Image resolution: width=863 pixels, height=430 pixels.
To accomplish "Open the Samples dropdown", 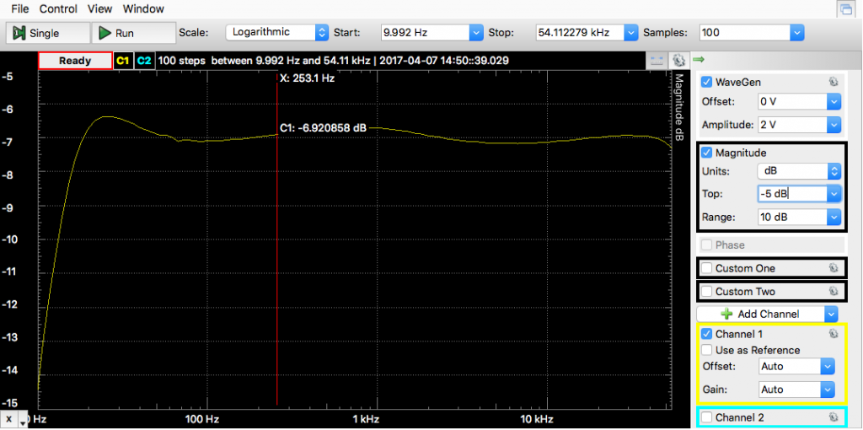I will coord(796,33).
